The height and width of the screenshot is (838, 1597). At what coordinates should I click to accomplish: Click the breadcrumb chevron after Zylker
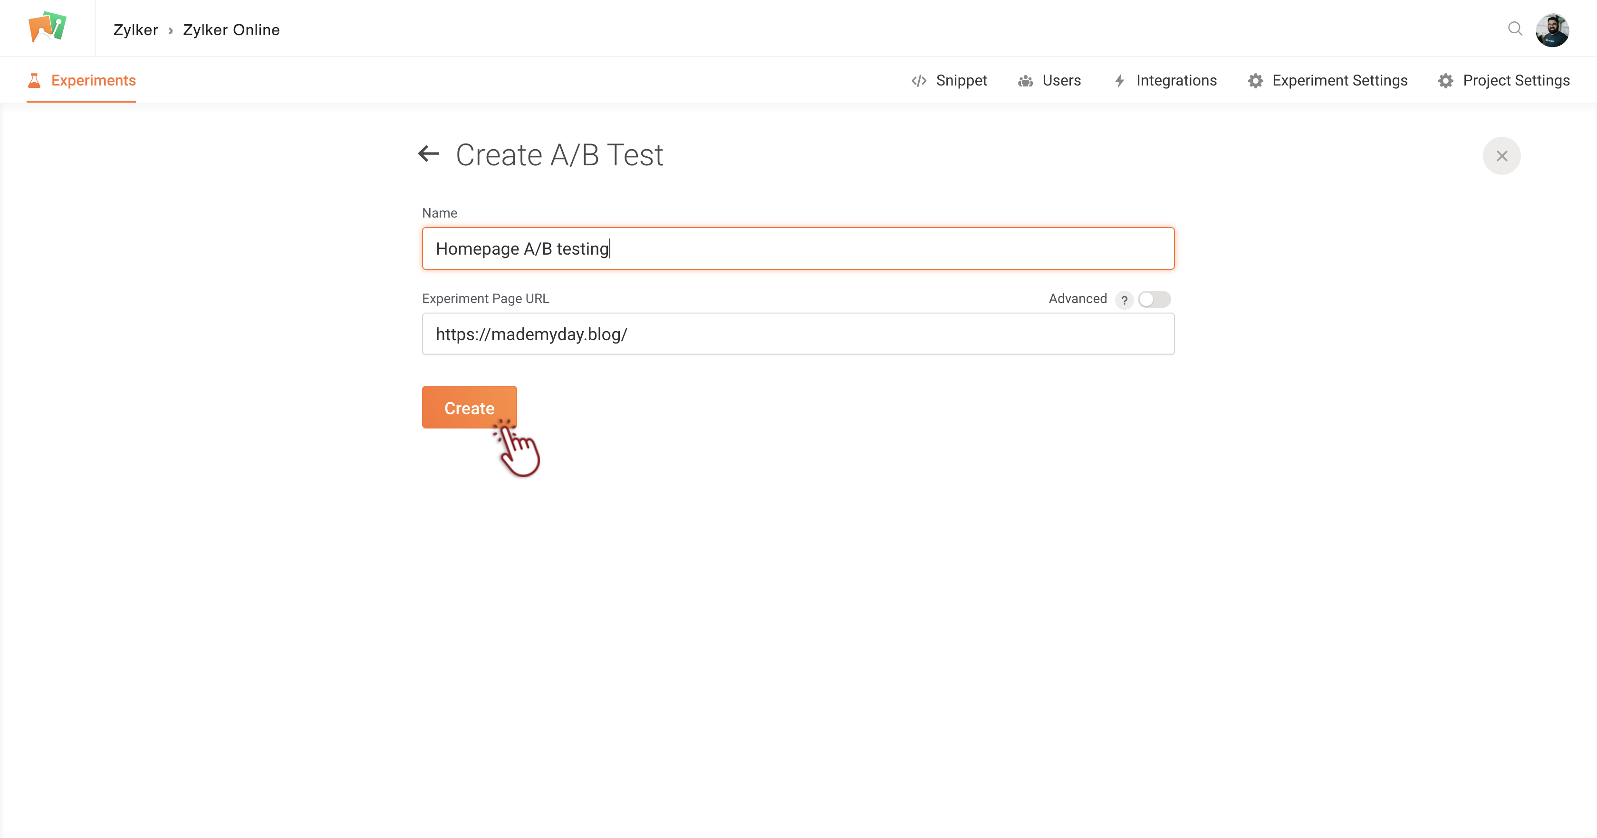[171, 30]
